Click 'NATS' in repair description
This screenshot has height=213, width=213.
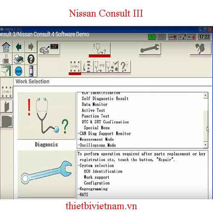84,195
